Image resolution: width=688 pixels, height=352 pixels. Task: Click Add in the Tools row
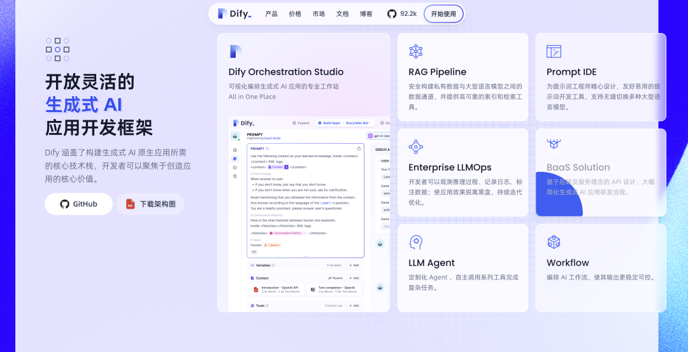[354, 306]
